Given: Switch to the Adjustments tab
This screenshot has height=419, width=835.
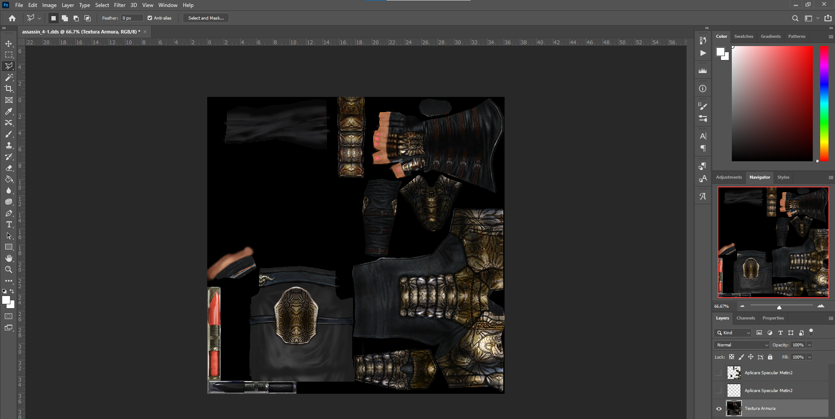Looking at the screenshot, I should click(x=729, y=177).
